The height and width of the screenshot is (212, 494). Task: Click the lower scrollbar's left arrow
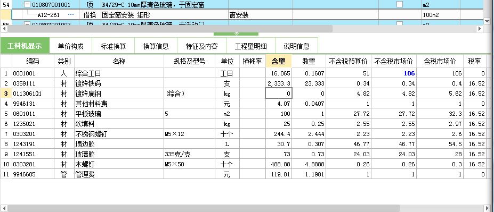pyautogui.click(x=4, y=208)
